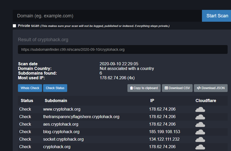Click the most used IP value 178.62.74.206 (4x)

pos(117,78)
